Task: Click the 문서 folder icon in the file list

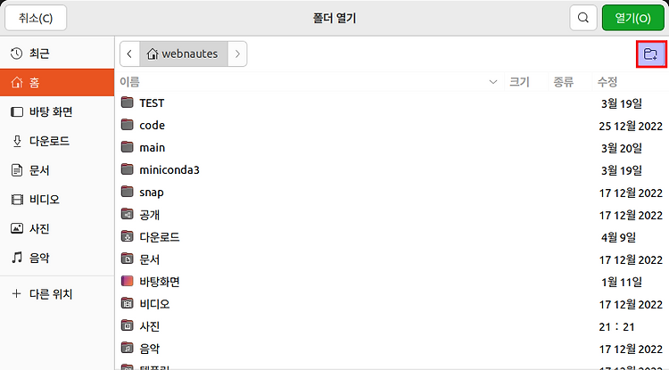Action: click(128, 259)
